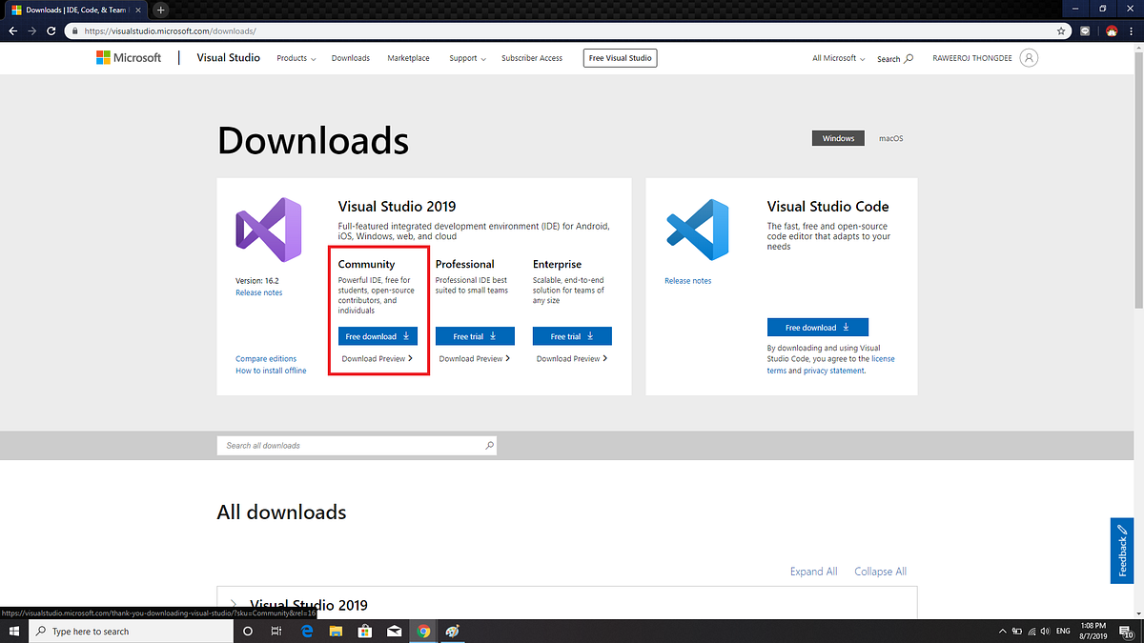Viewport: 1144px width, 643px height.
Task: Click the Visual Studio Code blue logo
Action: point(697,231)
